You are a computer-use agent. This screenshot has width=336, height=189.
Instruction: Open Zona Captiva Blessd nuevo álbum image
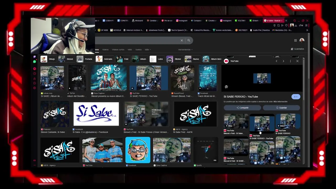(x=108, y=78)
